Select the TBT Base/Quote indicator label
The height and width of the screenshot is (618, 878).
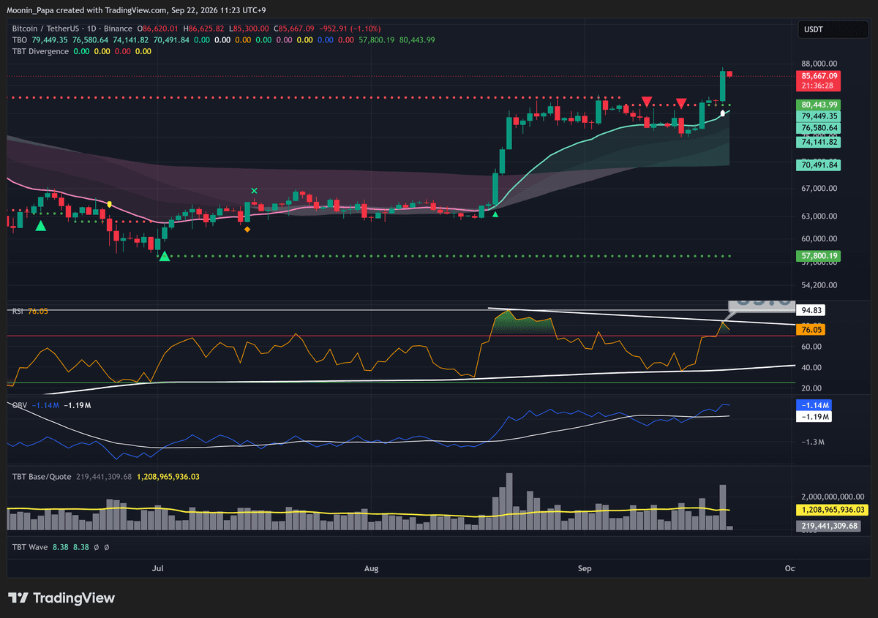point(42,476)
